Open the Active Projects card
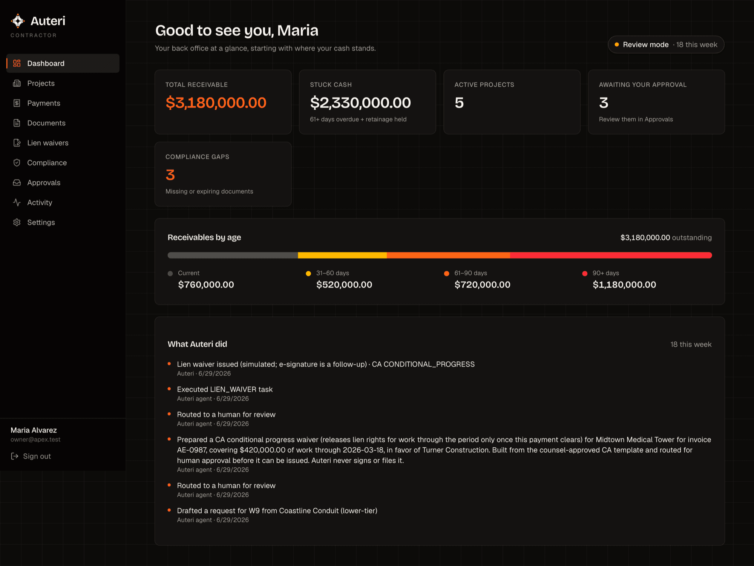Screen dimensions: 754x566 pos(512,102)
